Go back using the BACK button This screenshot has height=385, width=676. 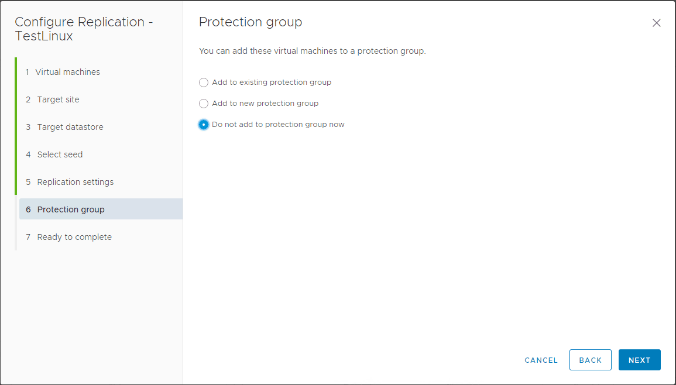pyautogui.click(x=590, y=360)
